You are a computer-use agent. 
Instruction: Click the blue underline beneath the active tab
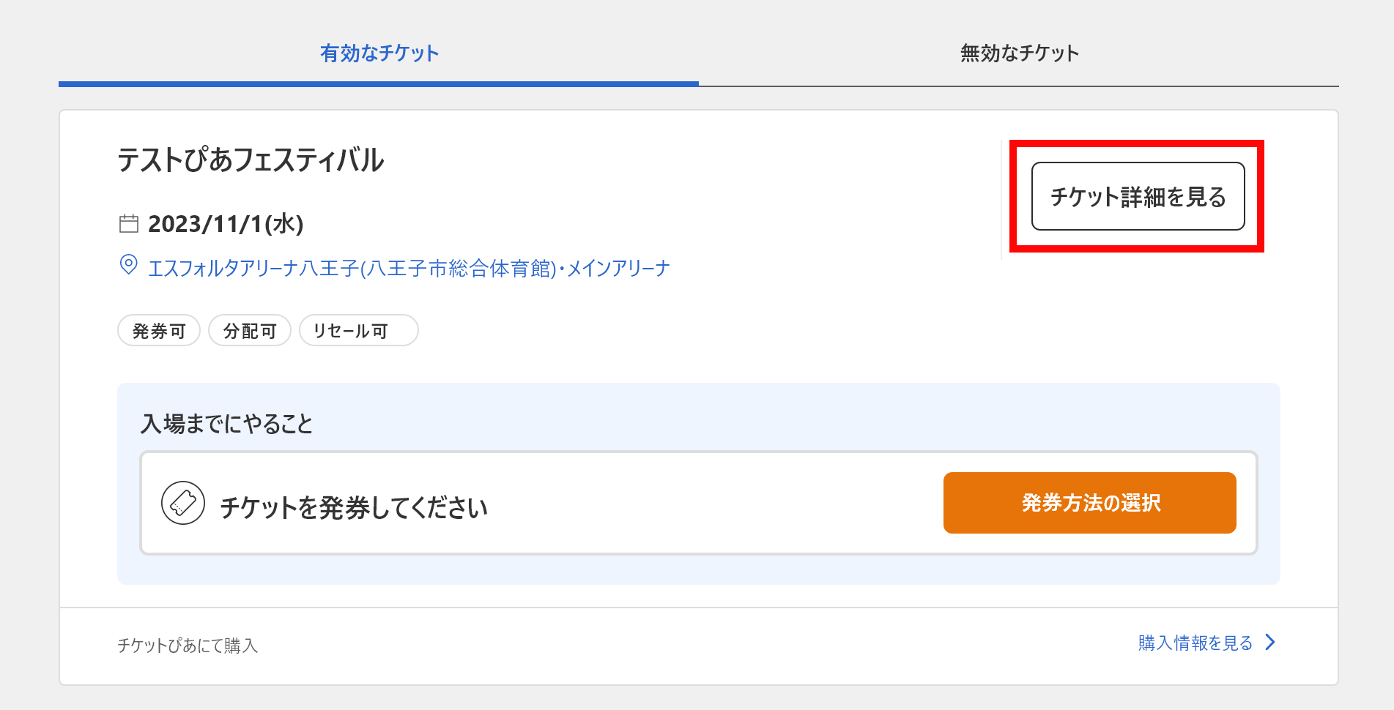[379, 84]
